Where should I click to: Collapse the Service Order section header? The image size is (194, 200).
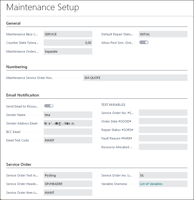click(19, 164)
